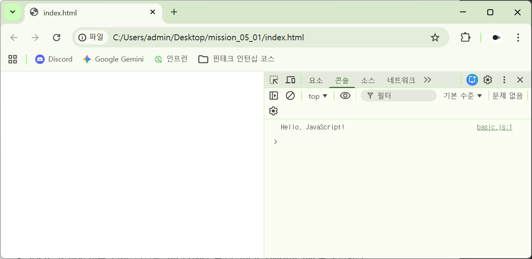Image resolution: width=532 pixels, height=259 pixels.
Task: Toggle the device toolbar icon
Action: click(291, 80)
